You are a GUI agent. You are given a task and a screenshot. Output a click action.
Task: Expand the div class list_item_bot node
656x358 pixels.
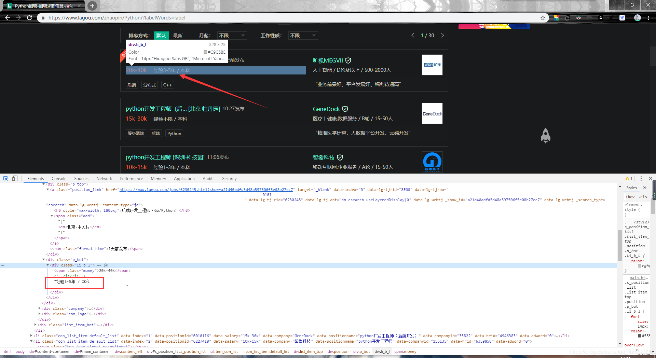click(x=36, y=325)
